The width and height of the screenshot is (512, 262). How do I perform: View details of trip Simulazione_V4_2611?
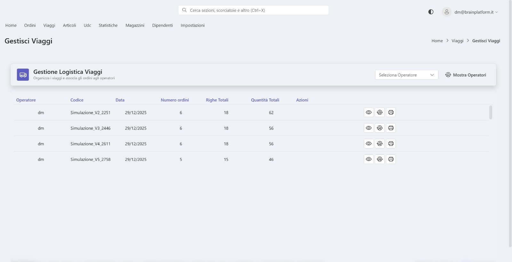(369, 144)
